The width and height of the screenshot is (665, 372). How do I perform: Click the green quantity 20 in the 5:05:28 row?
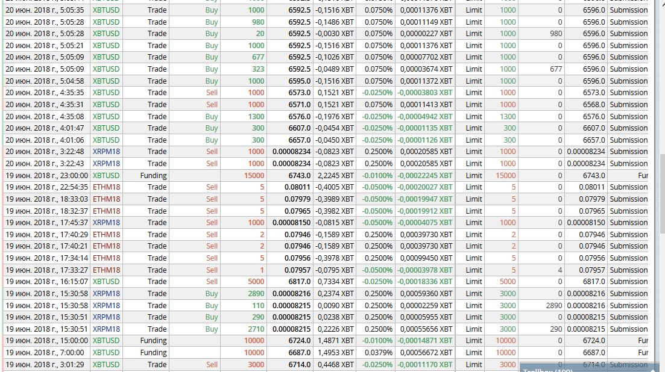coord(260,34)
